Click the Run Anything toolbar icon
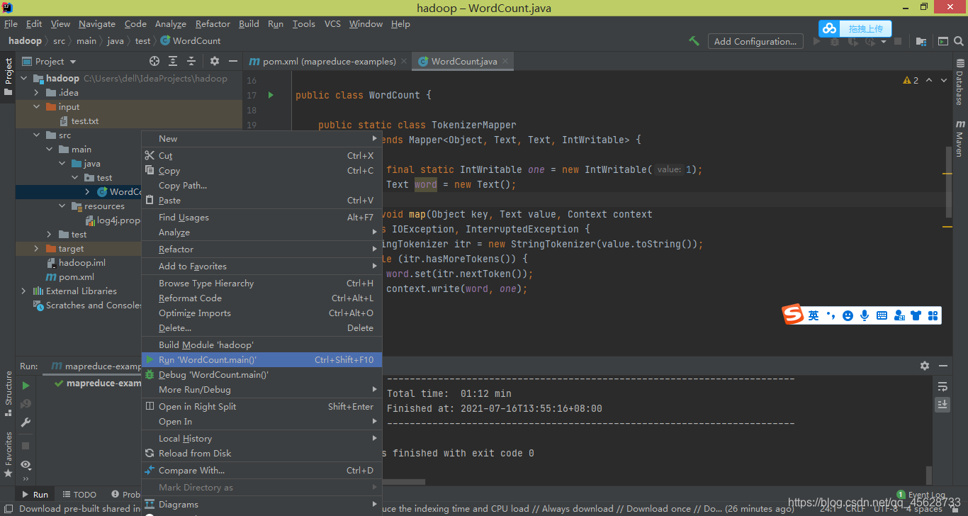The height and width of the screenshot is (516, 968). (942, 41)
